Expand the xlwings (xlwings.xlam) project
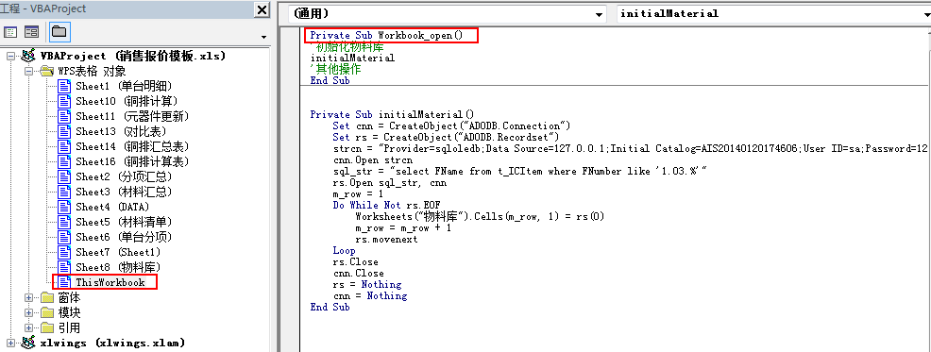The image size is (931, 352). coord(10,343)
